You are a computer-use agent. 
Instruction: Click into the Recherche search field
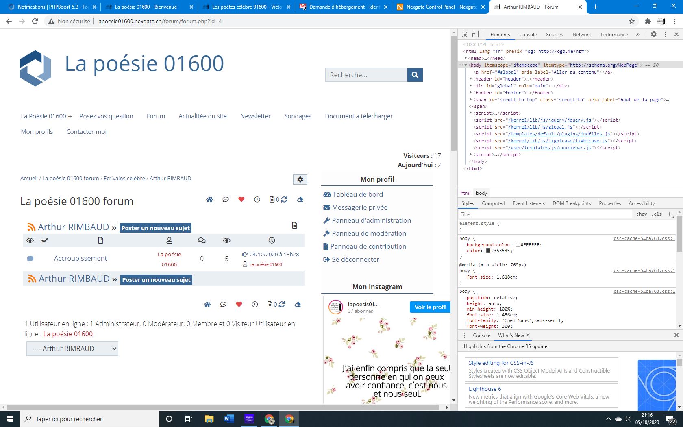click(366, 75)
